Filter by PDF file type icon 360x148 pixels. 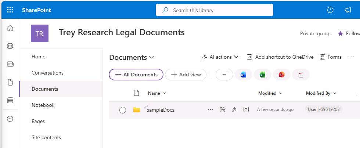point(301,75)
